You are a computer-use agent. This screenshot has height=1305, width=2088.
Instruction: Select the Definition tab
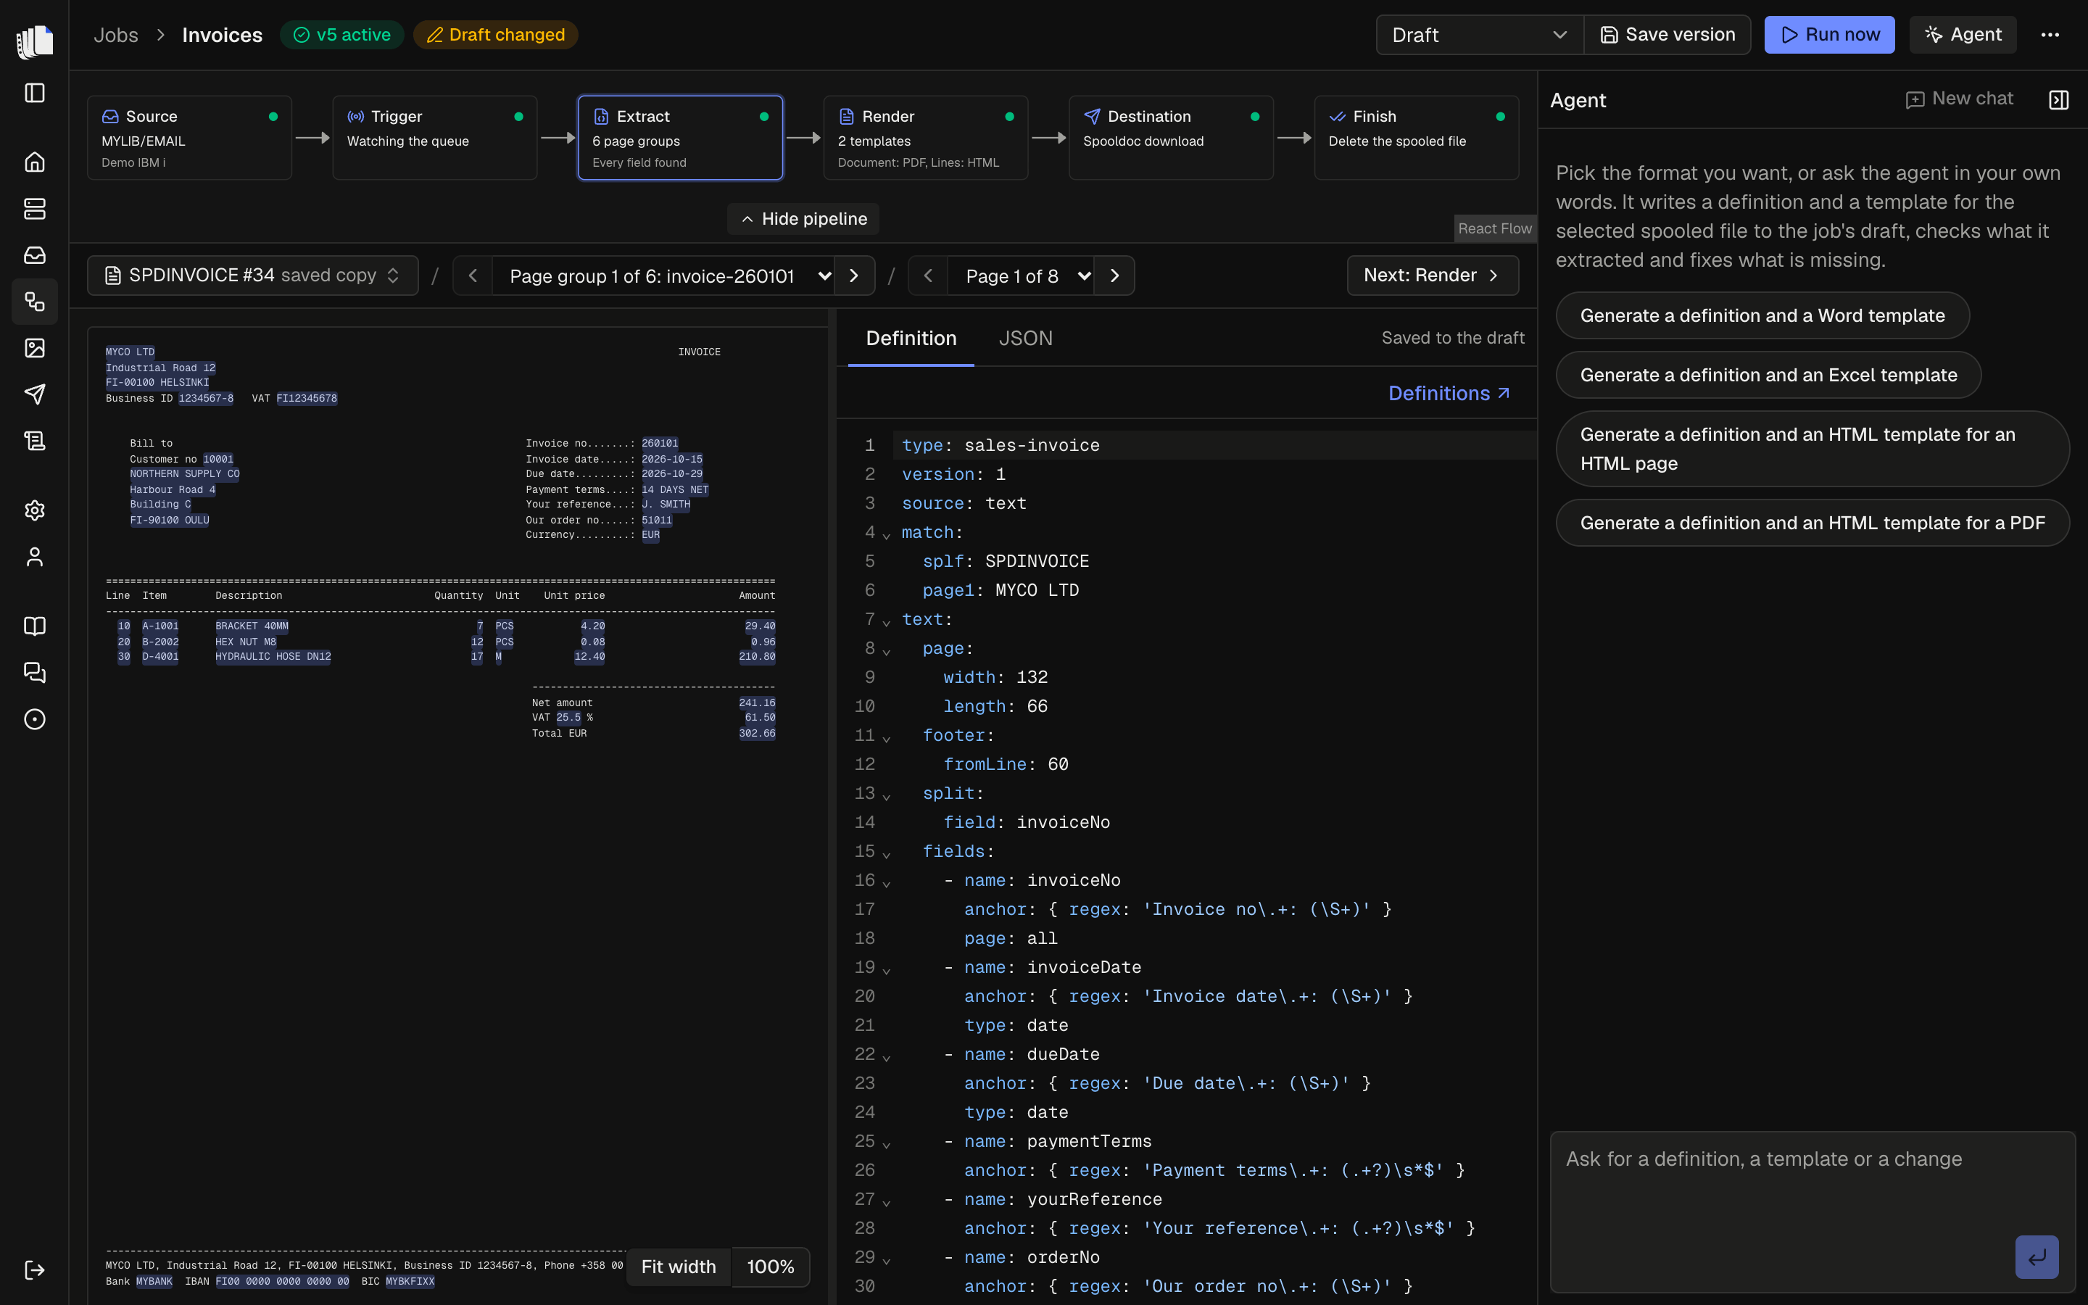click(911, 339)
